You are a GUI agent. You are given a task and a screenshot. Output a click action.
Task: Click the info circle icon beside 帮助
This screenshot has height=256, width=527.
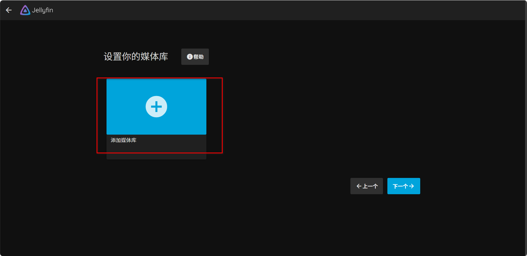[190, 57]
